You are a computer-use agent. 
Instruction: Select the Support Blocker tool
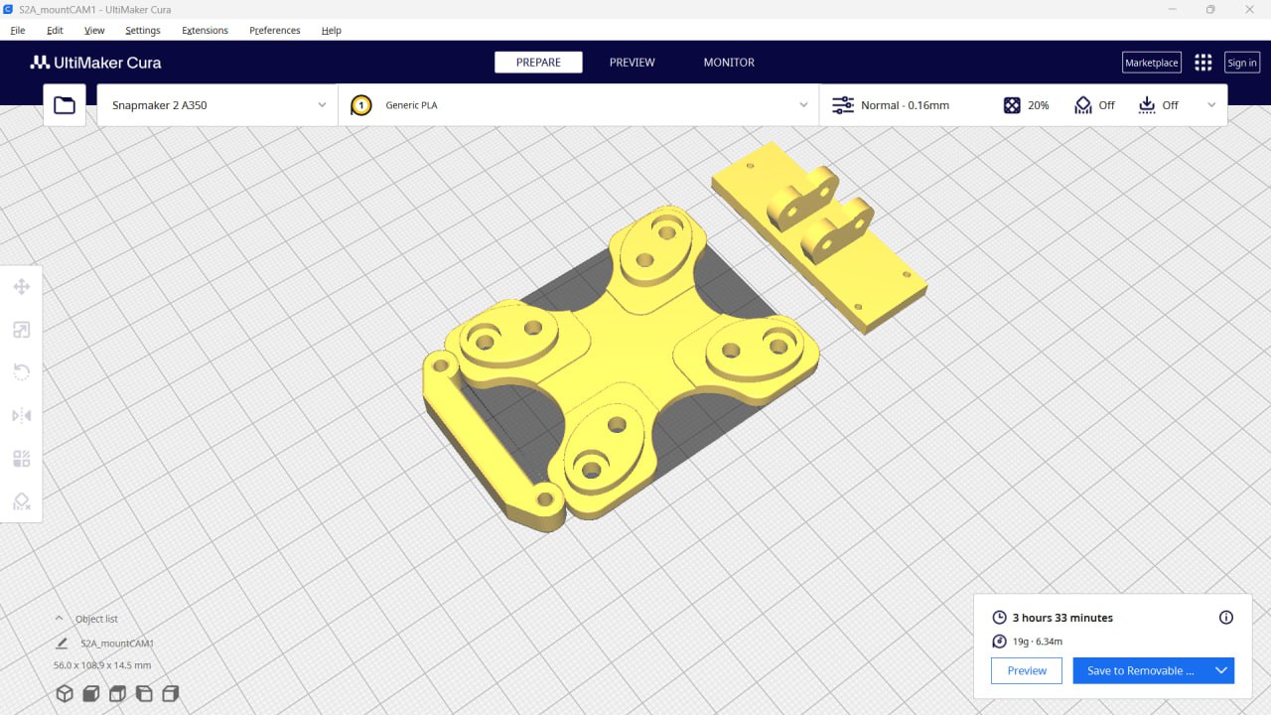coord(21,501)
